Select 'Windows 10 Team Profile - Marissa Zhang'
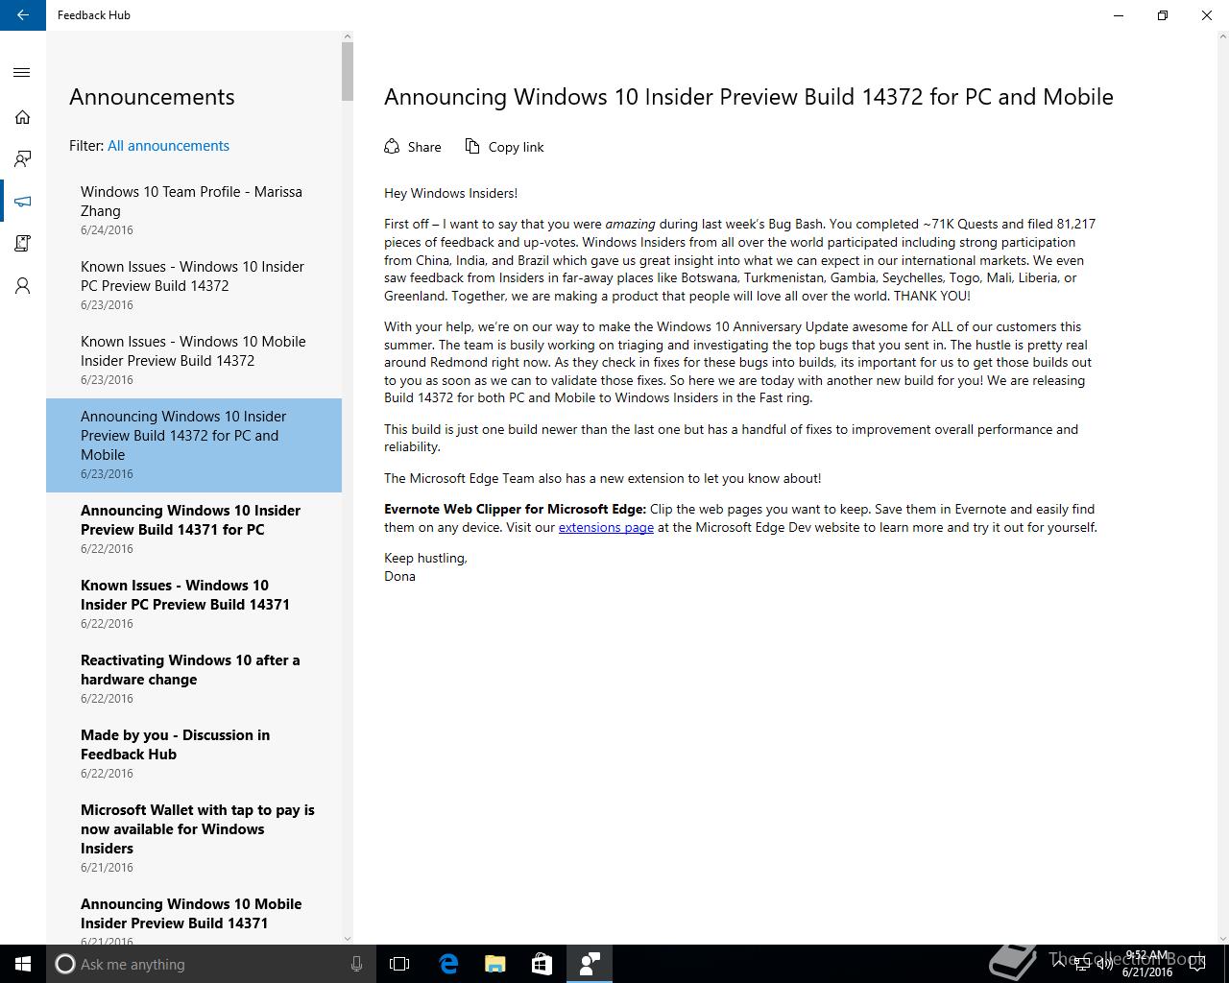This screenshot has height=983, width=1229. (x=194, y=211)
